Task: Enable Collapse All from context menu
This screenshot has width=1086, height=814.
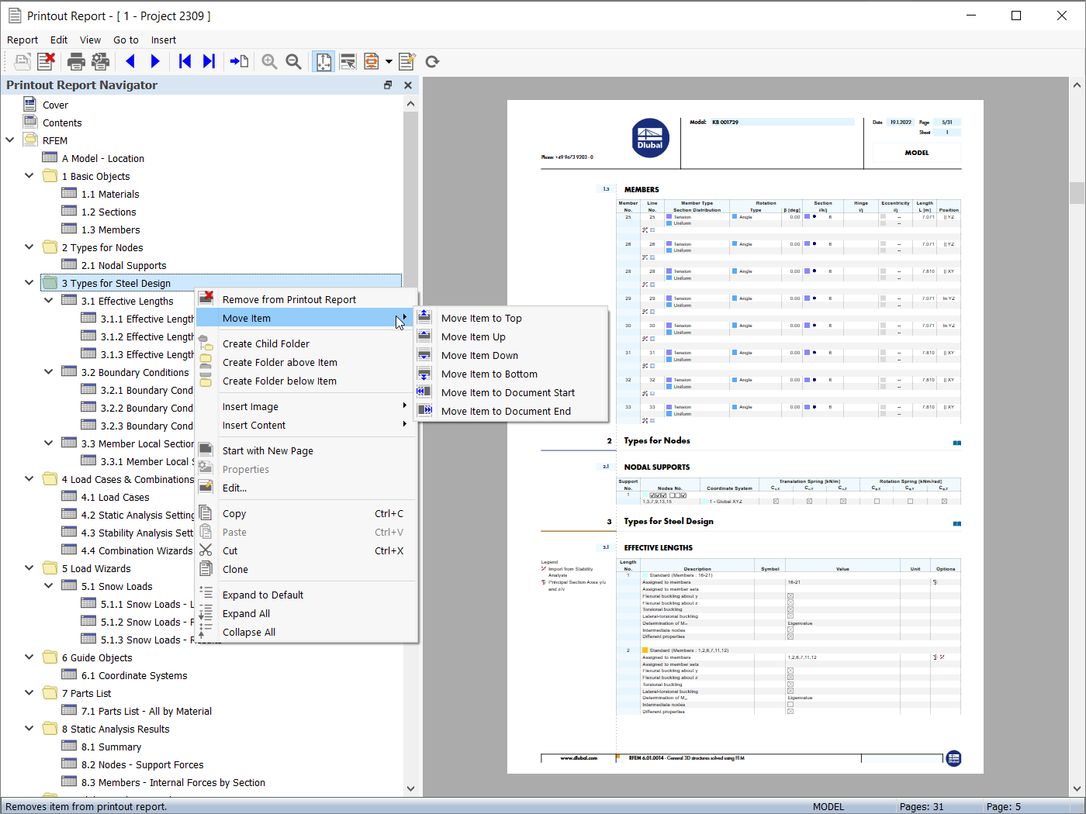Action: point(248,632)
